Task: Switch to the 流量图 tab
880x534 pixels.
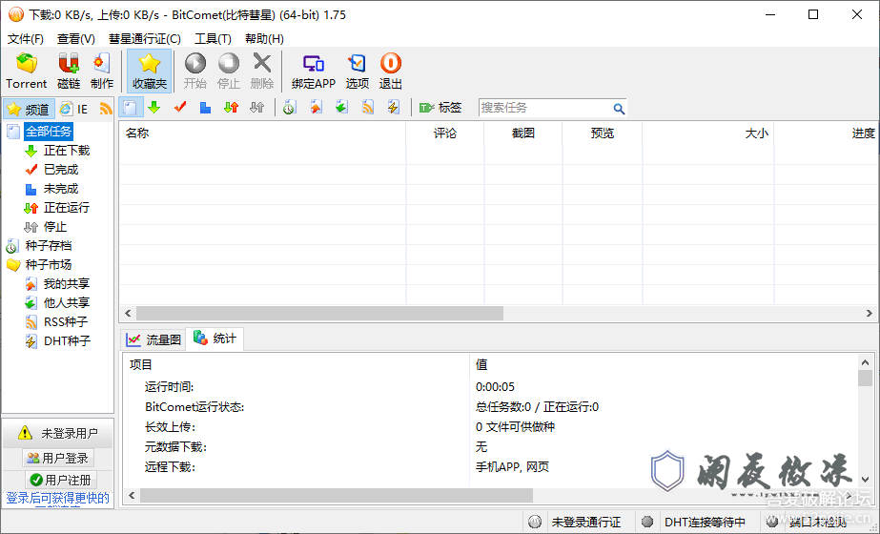Action: (153, 339)
